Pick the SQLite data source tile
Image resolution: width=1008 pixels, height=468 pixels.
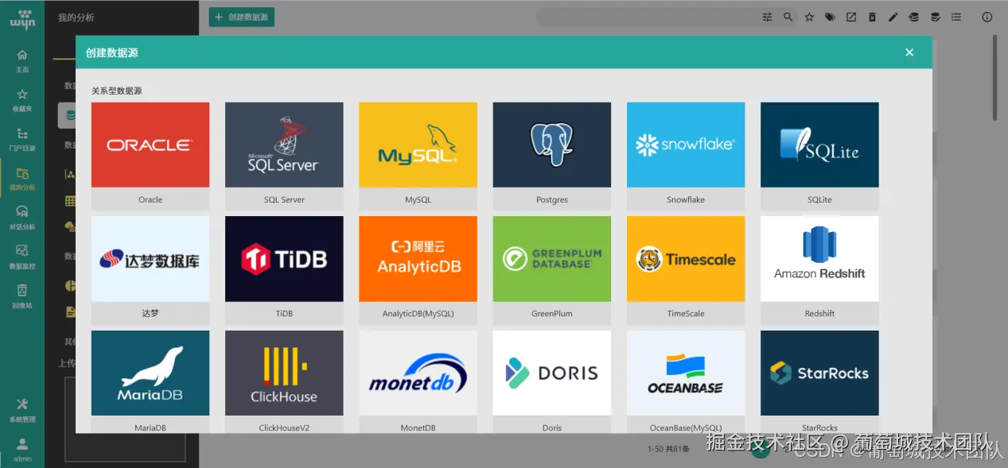coord(819,156)
